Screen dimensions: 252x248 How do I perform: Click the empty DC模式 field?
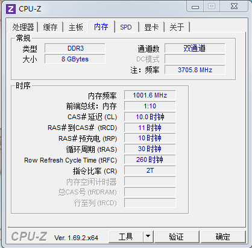(195, 59)
